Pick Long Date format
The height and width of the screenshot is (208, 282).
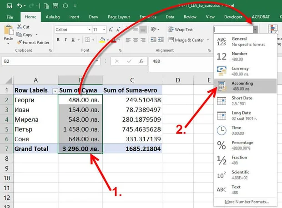click(245, 115)
